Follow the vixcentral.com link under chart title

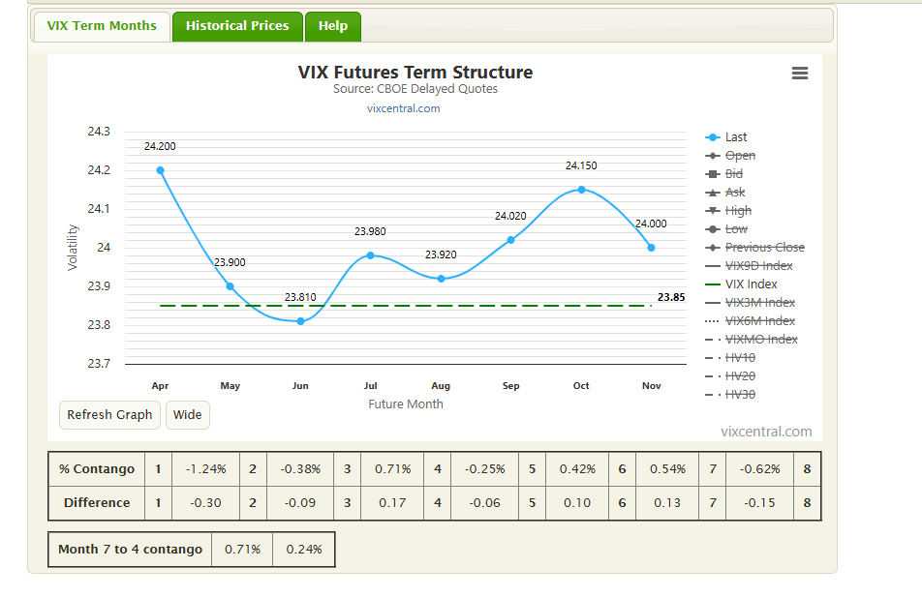(x=403, y=108)
